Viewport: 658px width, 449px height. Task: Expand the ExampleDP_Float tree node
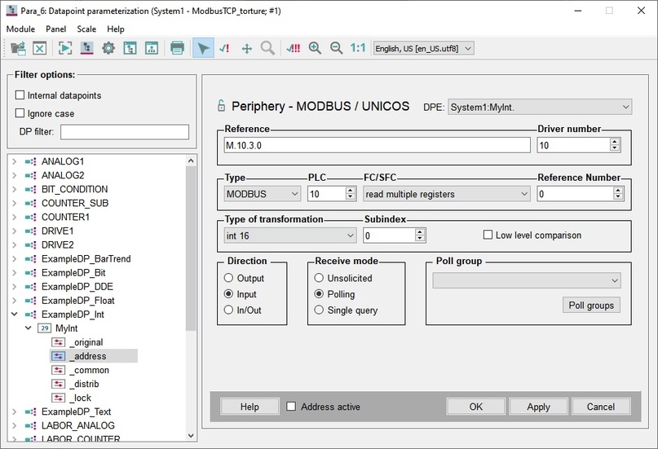point(14,301)
